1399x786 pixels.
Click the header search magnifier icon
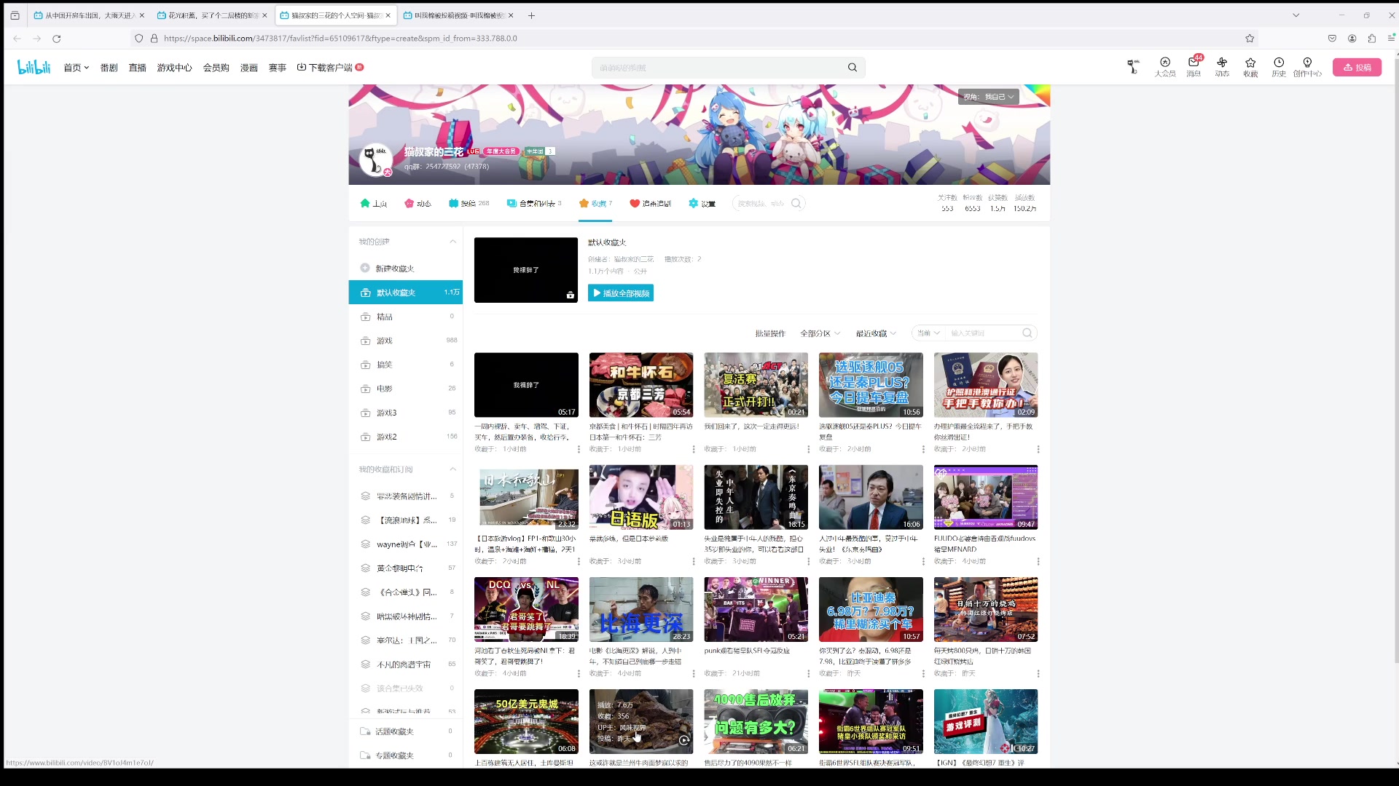pyautogui.click(x=853, y=68)
